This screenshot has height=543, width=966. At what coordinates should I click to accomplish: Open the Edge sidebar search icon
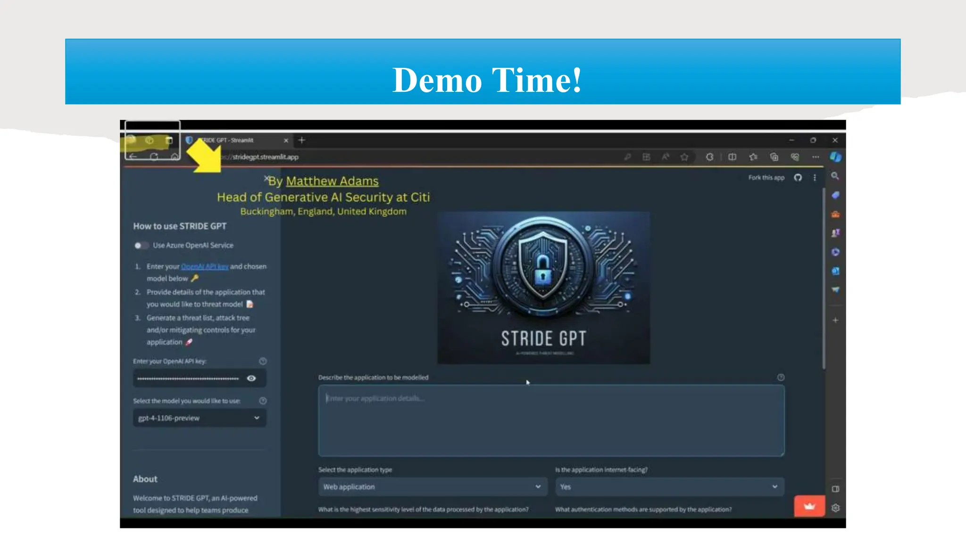(835, 176)
